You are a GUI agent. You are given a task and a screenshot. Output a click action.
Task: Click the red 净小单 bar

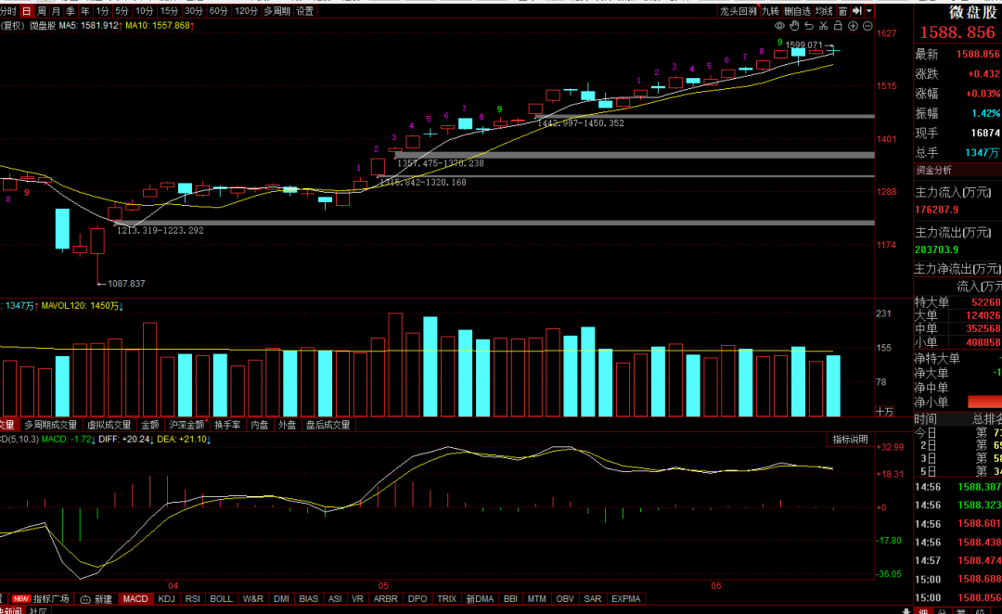point(984,402)
